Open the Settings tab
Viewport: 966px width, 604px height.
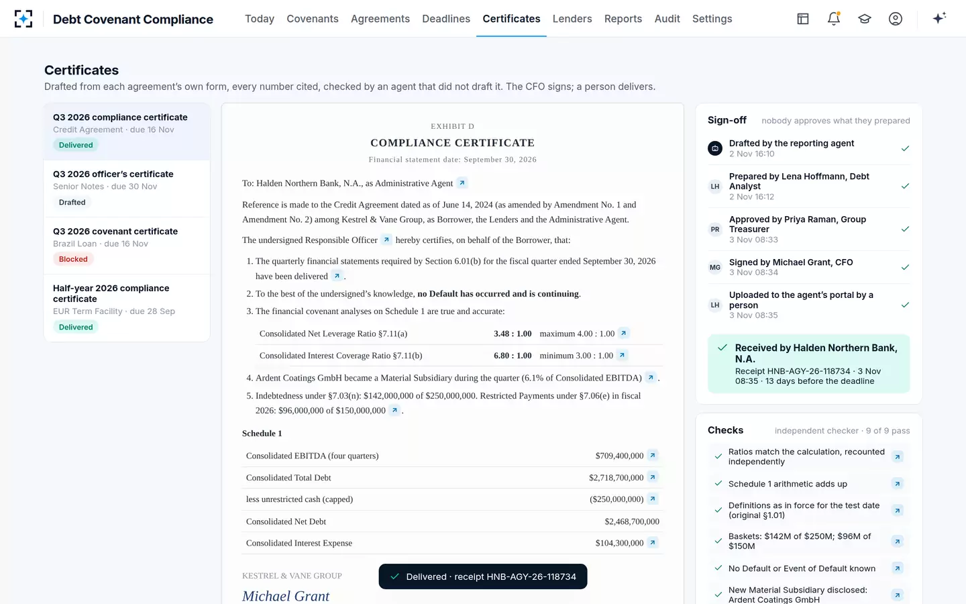[712, 19]
